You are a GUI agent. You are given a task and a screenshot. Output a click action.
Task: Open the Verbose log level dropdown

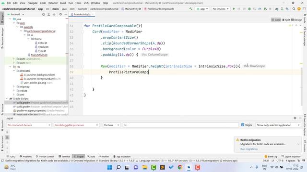coord(111,125)
